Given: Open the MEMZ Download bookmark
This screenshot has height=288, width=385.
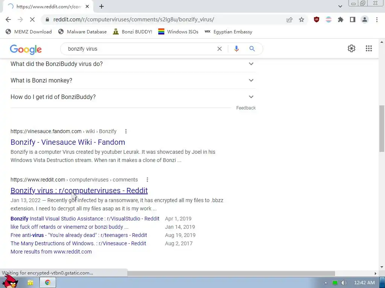Looking at the screenshot, I should pyautogui.click(x=29, y=31).
